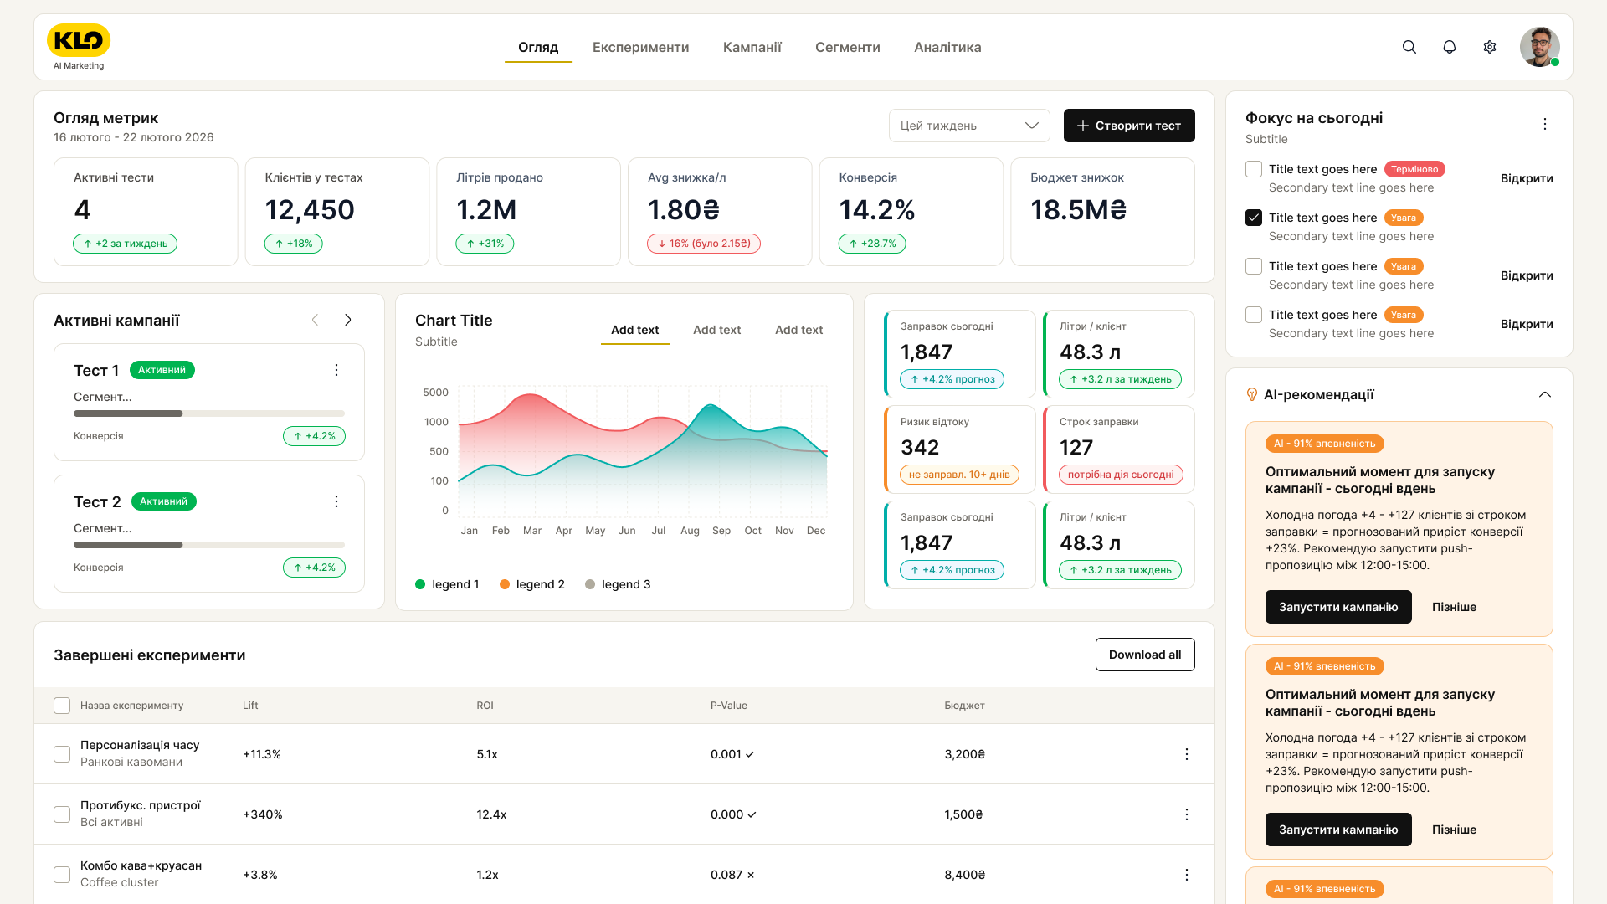Click Пізніше in second AI recommendation

[1454, 830]
